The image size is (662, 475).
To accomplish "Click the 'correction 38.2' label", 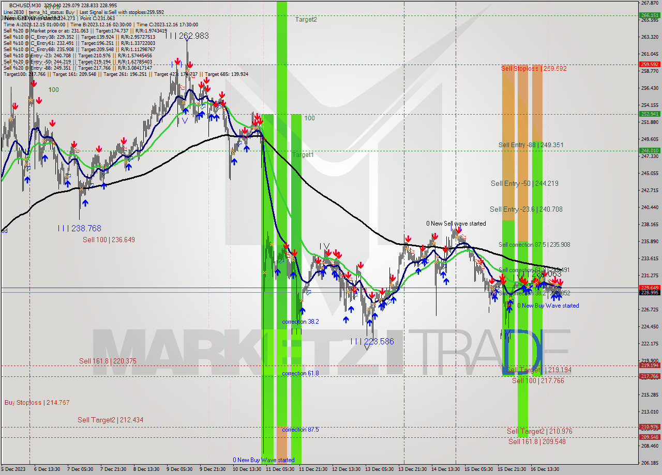I will 300,322.
